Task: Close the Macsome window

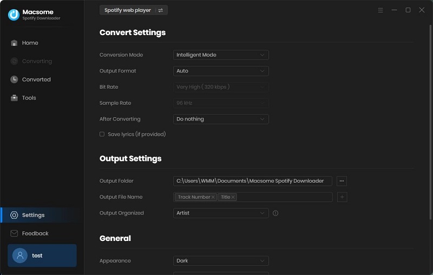Action: click(422, 10)
